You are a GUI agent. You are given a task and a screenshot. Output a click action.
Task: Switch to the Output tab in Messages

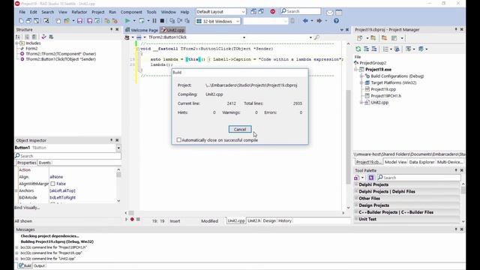tap(39, 265)
